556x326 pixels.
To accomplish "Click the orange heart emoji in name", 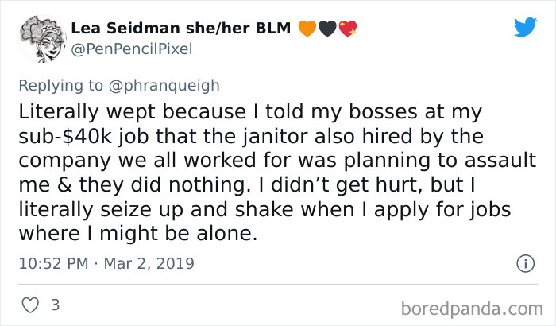I will [x=307, y=29].
